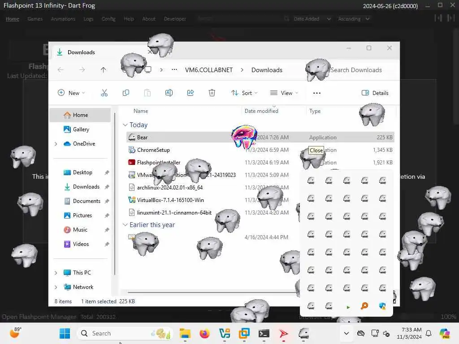Click the Copy icon in Explorer toolbar
The height and width of the screenshot is (344, 459).
[x=126, y=93]
